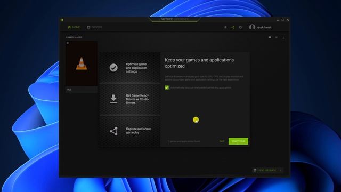Open the green share overlay icon
This screenshot has width=341, height=192.
pyautogui.click(x=233, y=27)
